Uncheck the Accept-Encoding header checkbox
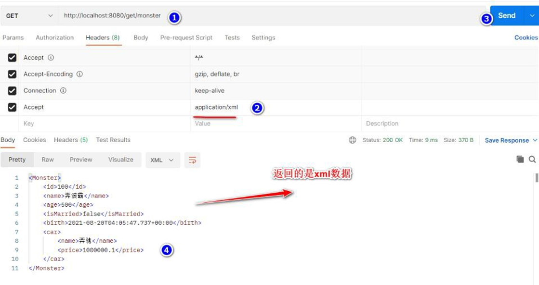539x285 pixels. 12,74
